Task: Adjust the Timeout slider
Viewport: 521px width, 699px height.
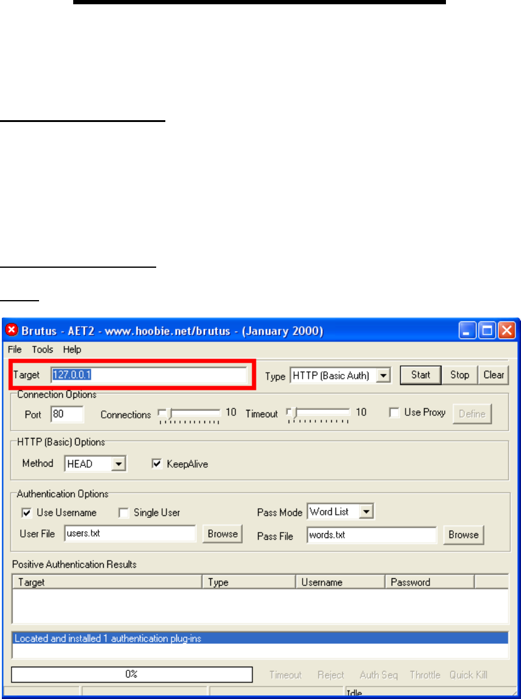Action: pyautogui.click(x=291, y=413)
